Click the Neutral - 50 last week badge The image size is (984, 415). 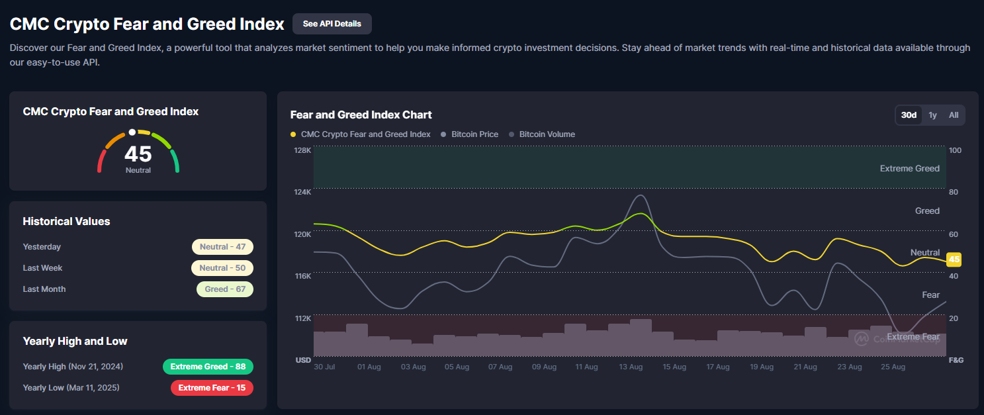[222, 268]
